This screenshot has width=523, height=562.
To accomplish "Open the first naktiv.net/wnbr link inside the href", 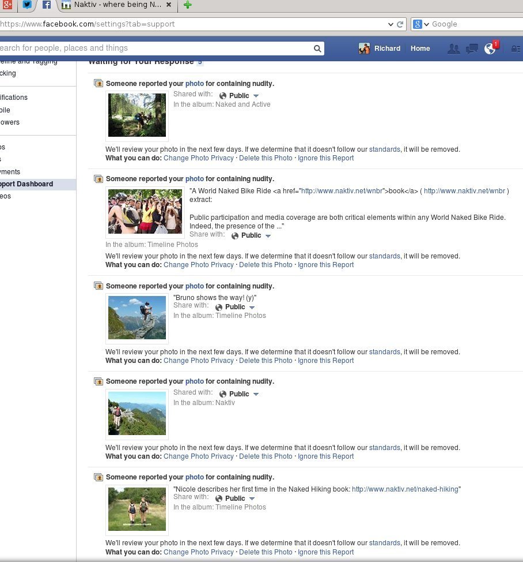I will pos(342,191).
